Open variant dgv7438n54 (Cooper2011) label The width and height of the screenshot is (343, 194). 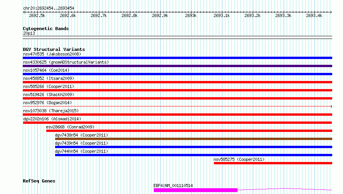point(82,135)
